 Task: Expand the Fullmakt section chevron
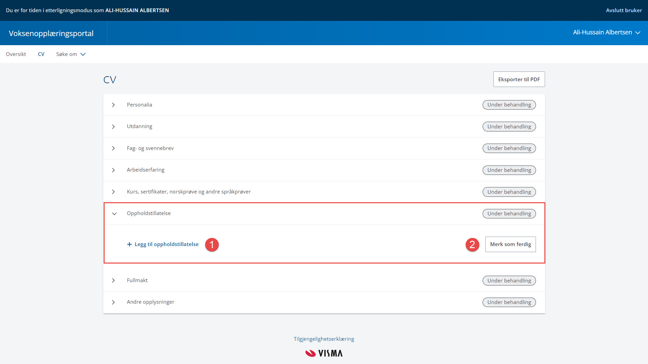point(113,280)
